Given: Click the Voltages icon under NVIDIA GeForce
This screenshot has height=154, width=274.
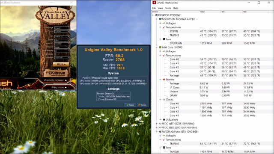Looking at the screenshot, I should click(164, 136).
